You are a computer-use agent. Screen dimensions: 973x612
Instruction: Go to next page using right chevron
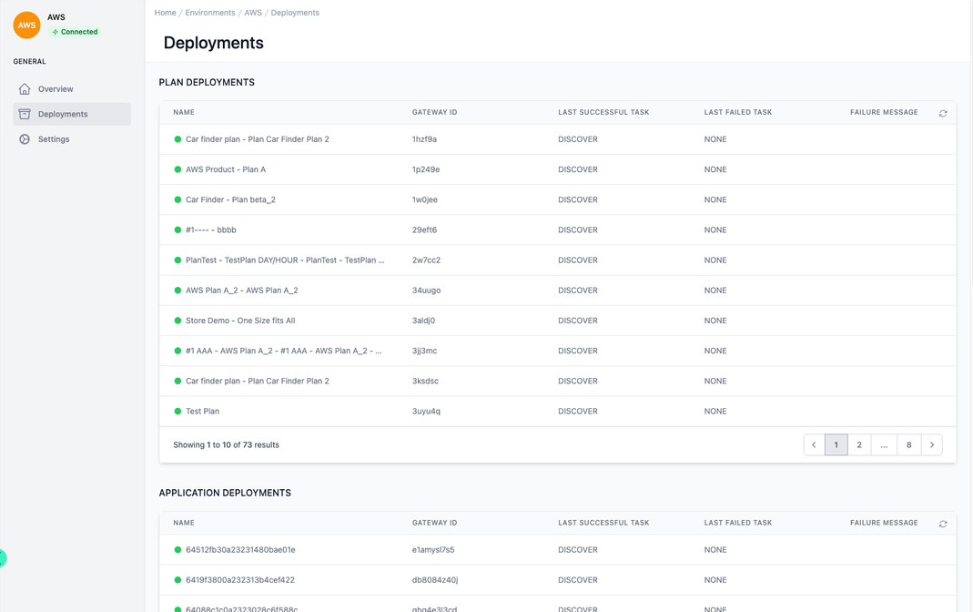pyautogui.click(x=931, y=444)
